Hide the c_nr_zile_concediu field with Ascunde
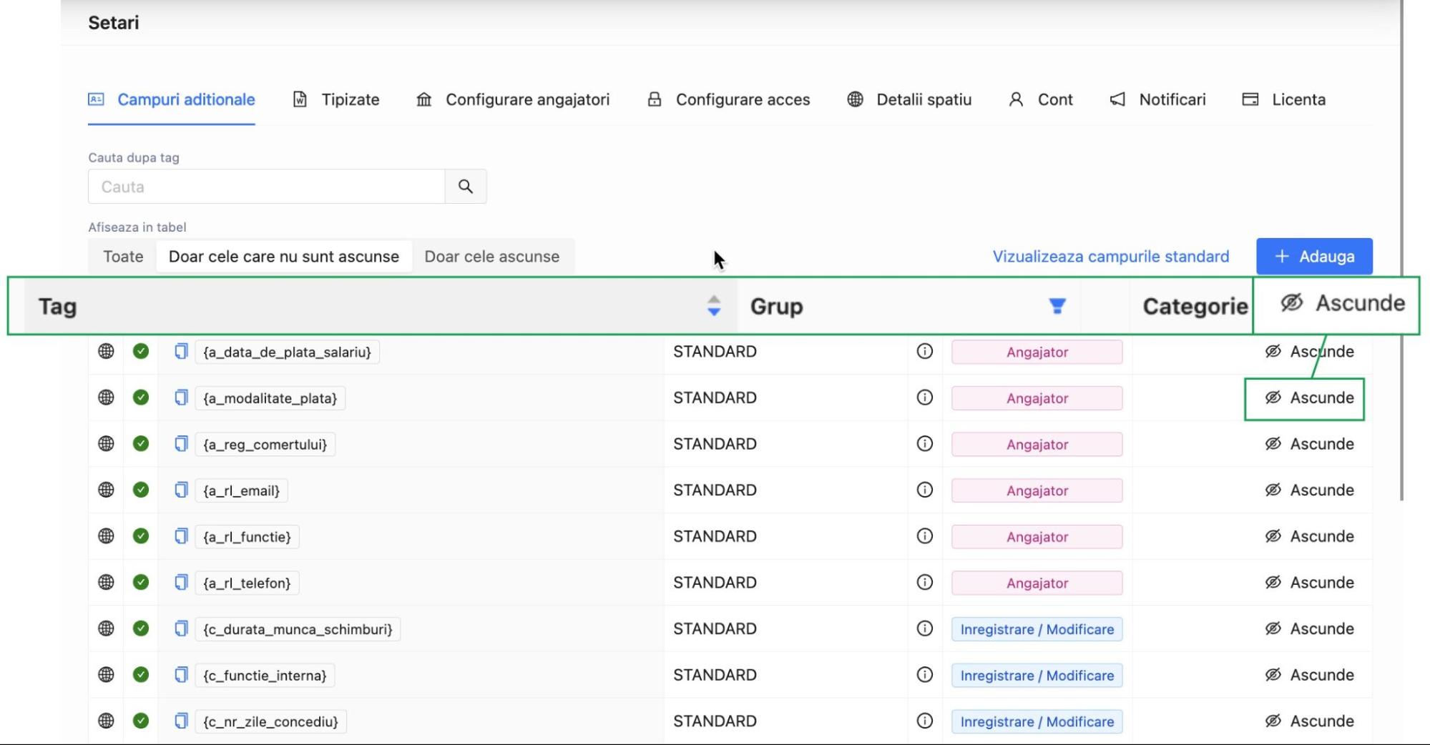 [x=1309, y=721]
